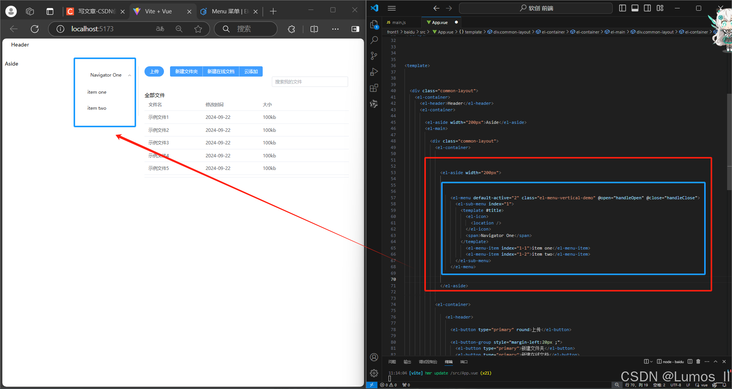Open the Customize Layout menu in VS Code

660,8
